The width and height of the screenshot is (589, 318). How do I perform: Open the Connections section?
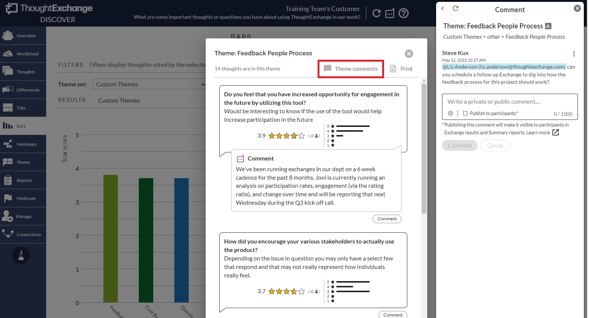[x=23, y=235]
